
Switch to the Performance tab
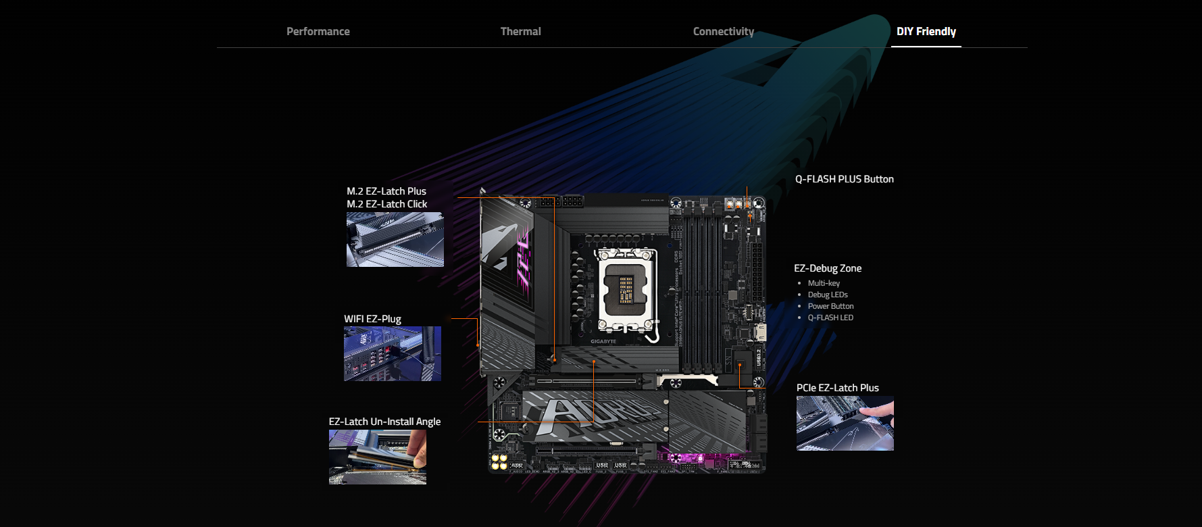click(318, 32)
